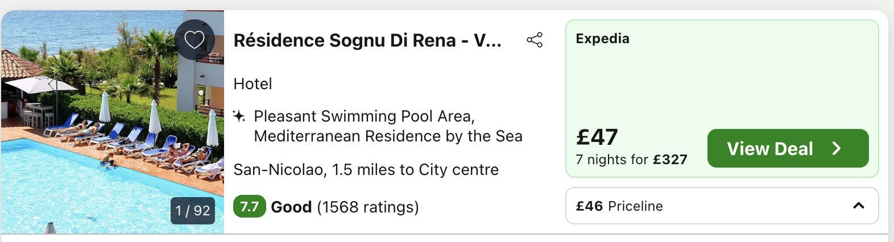Select the green Expedia deal card
Image resolution: width=894 pixels, height=242 pixels.
pos(722,99)
